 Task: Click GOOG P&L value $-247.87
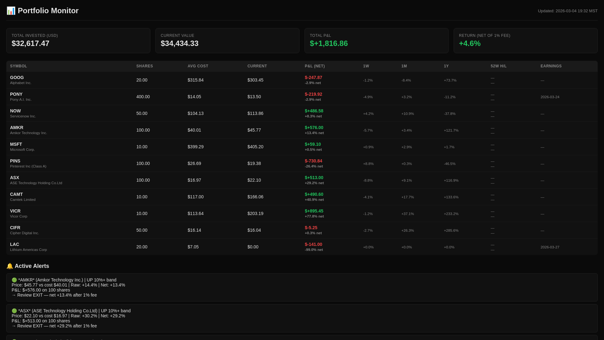(x=313, y=77)
